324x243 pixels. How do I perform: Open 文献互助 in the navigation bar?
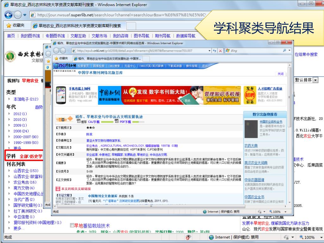[78, 36]
